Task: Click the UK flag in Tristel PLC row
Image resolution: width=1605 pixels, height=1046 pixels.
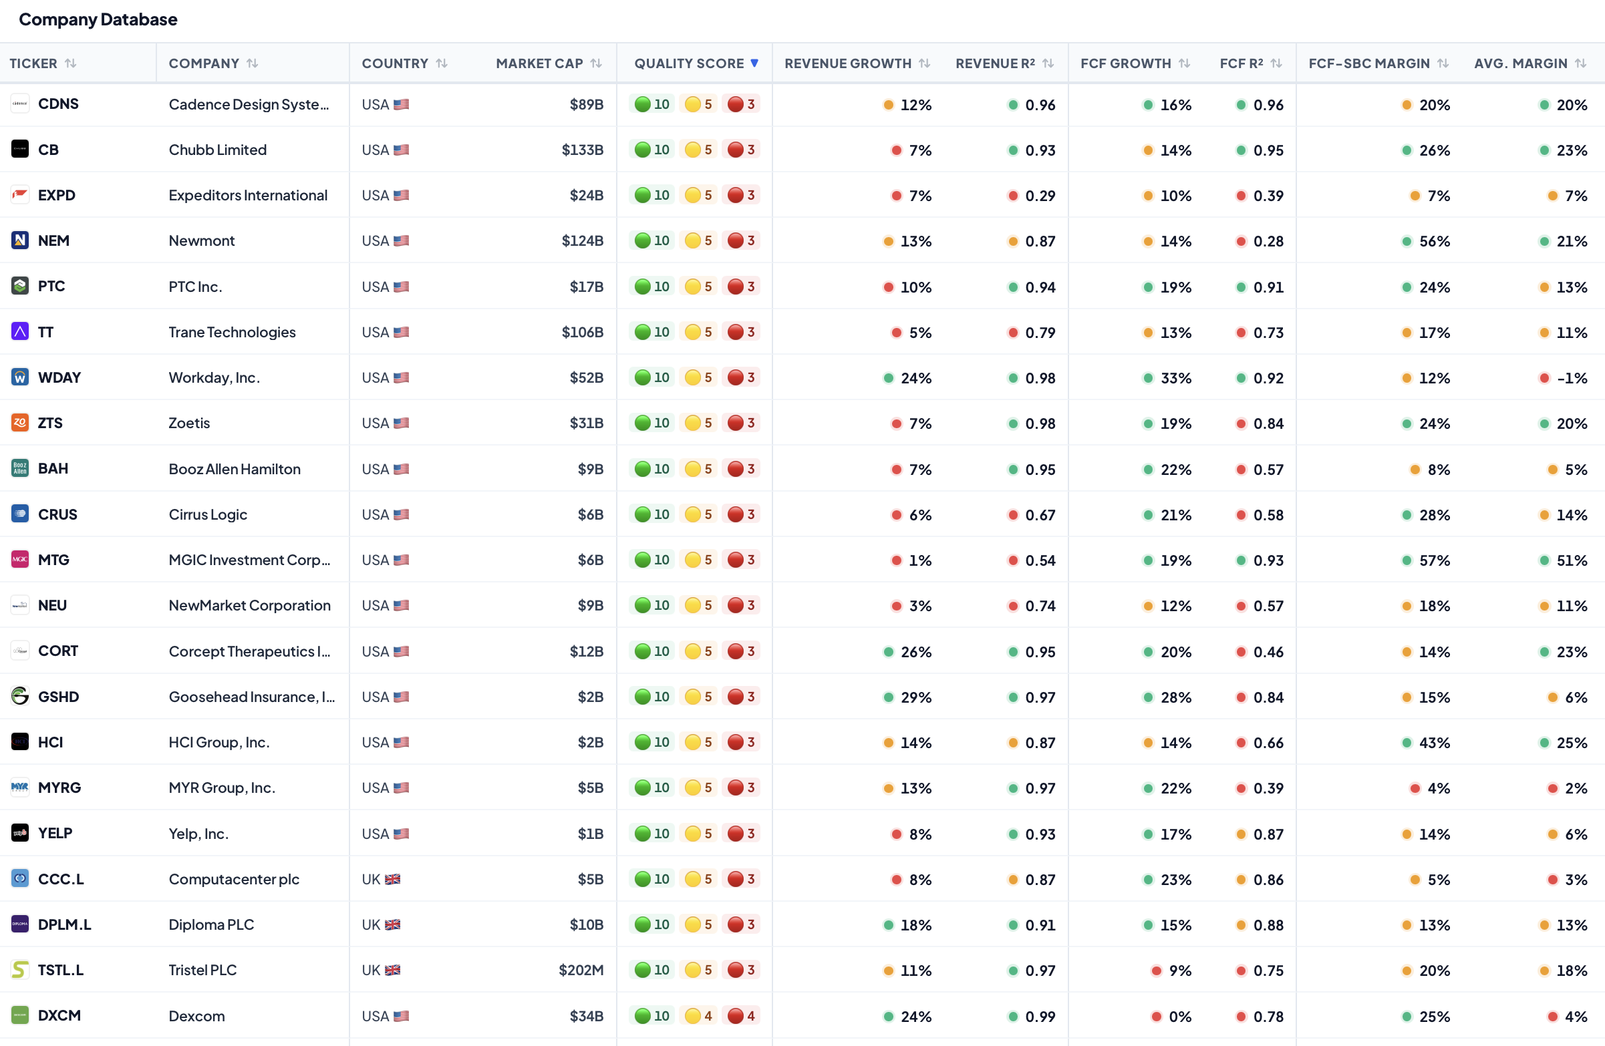Action: [x=392, y=971]
